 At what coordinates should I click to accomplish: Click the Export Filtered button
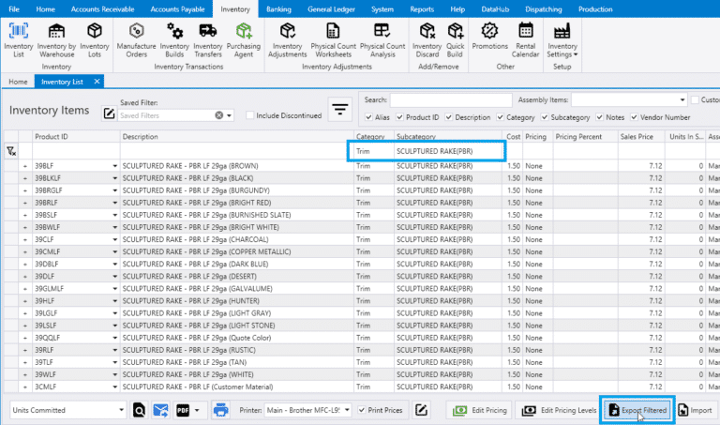click(637, 410)
